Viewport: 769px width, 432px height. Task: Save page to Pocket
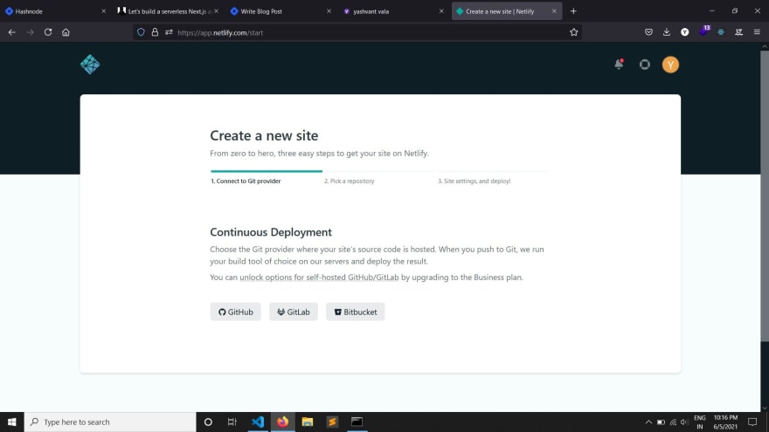pyautogui.click(x=648, y=32)
